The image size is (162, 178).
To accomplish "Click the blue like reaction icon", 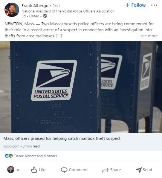I will pos(7,156).
